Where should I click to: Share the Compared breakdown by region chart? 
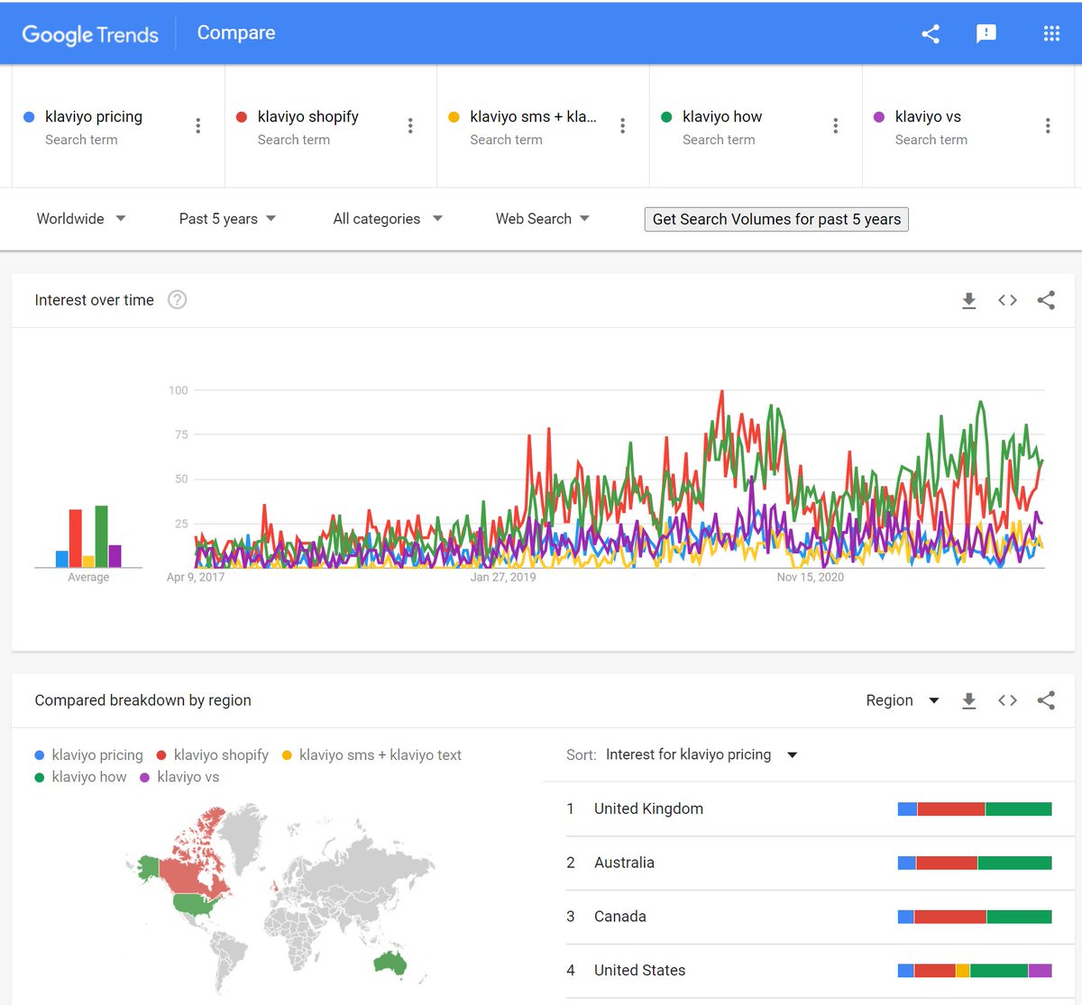coord(1046,700)
